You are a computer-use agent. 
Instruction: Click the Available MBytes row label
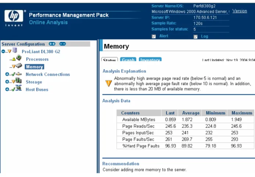tap(139, 120)
